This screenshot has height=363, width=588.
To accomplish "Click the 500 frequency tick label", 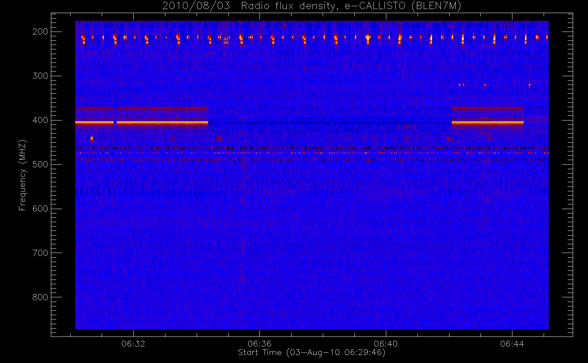I will pos(40,164).
